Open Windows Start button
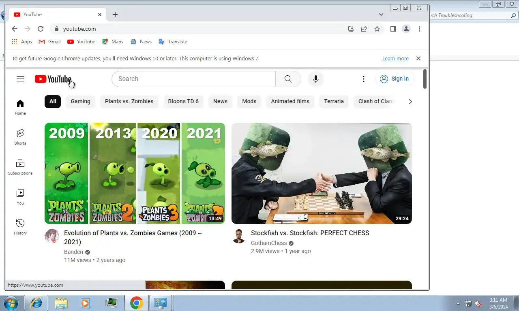This screenshot has width=519, height=311. [x=10, y=303]
